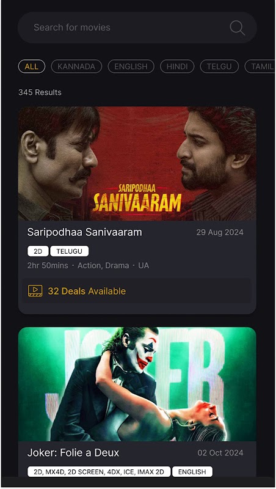Viewport: 276px width, 489px height.
Task: Click the 2D format tag
Action: point(38,251)
